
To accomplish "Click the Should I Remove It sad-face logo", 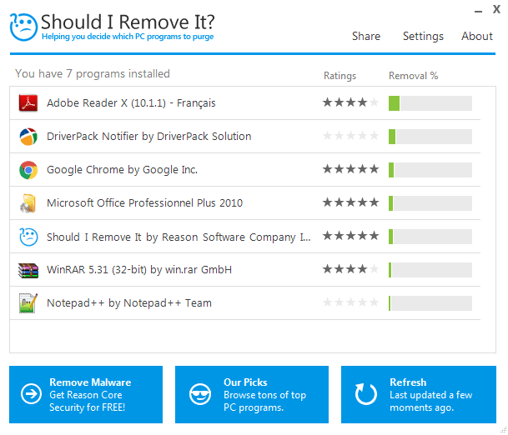I will pos(23,27).
